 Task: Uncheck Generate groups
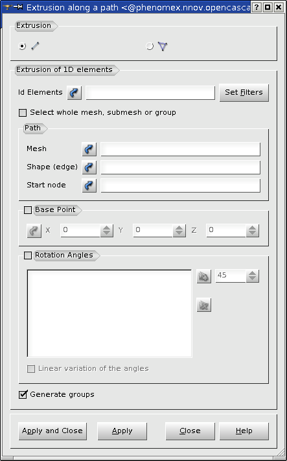(23, 395)
